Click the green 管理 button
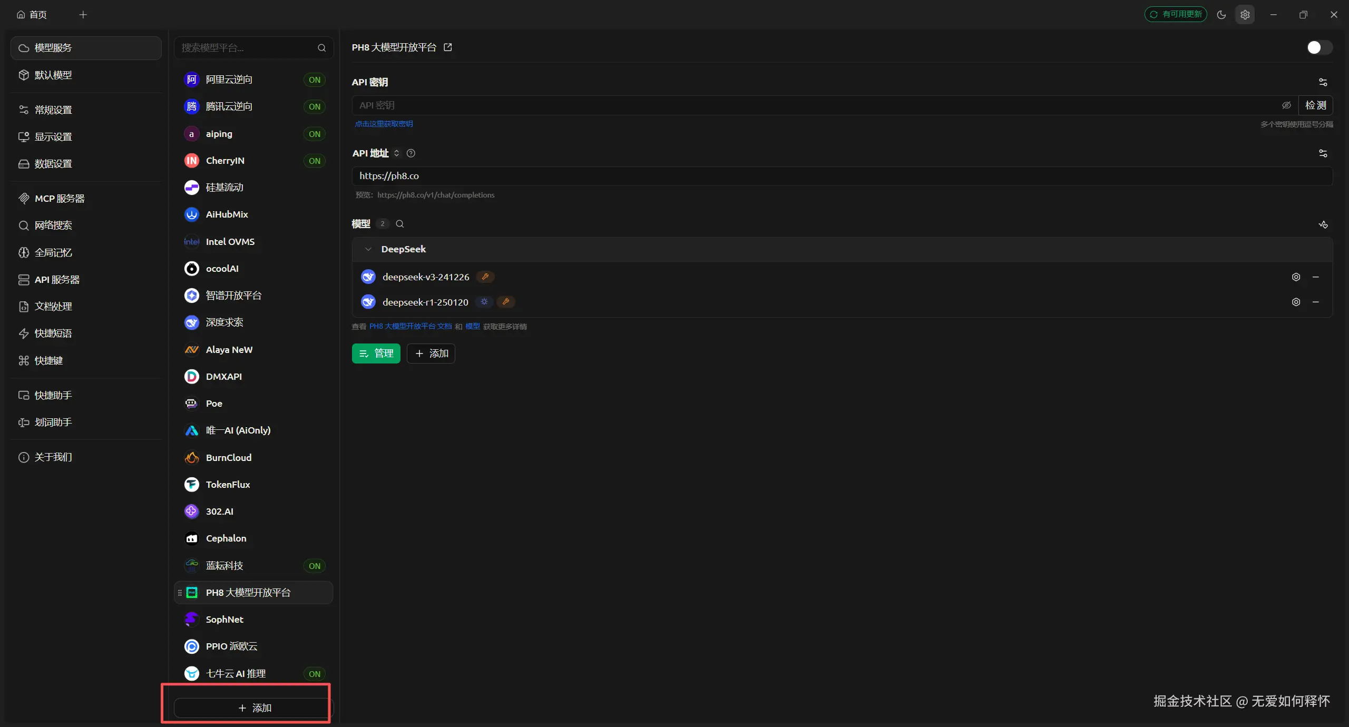The image size is (1349, 727). (376, 353)
